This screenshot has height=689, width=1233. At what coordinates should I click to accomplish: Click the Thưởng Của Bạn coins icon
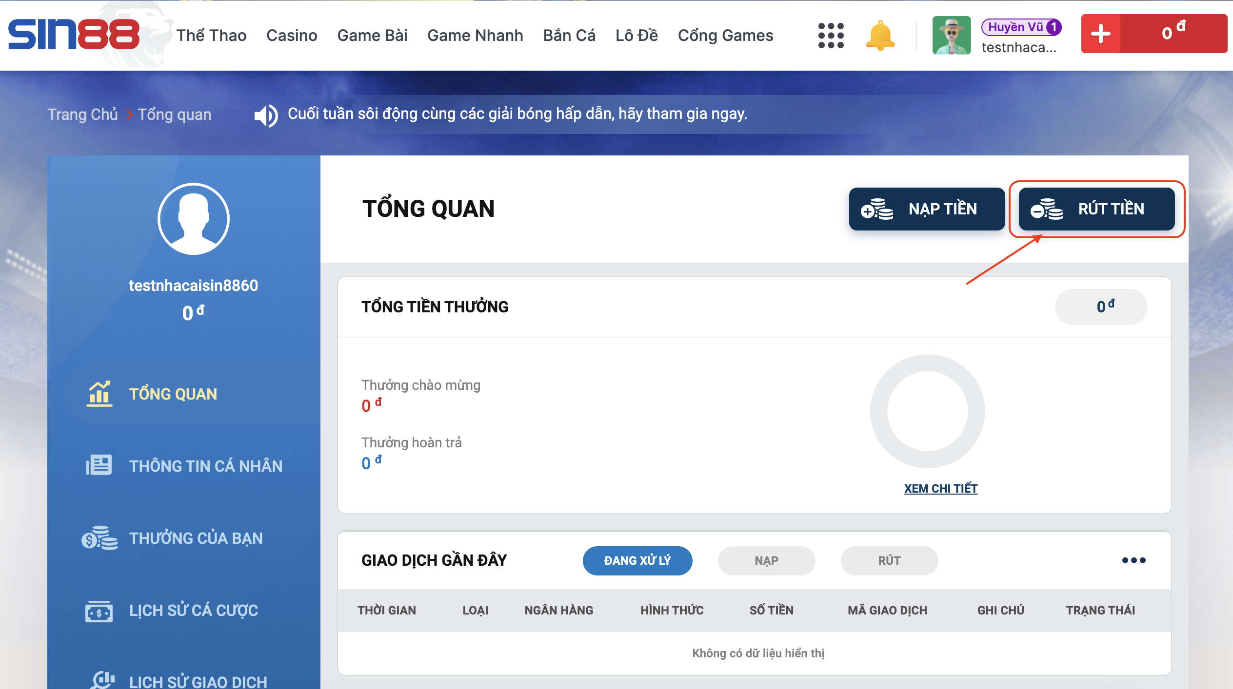[99, 537]
